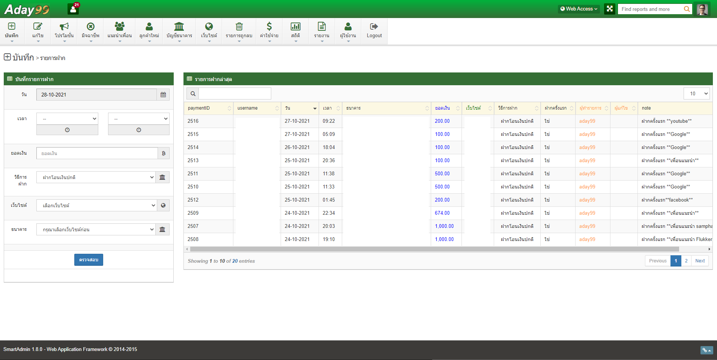
Task: Open the แก้ไข menu
Action: coord(38,31)
